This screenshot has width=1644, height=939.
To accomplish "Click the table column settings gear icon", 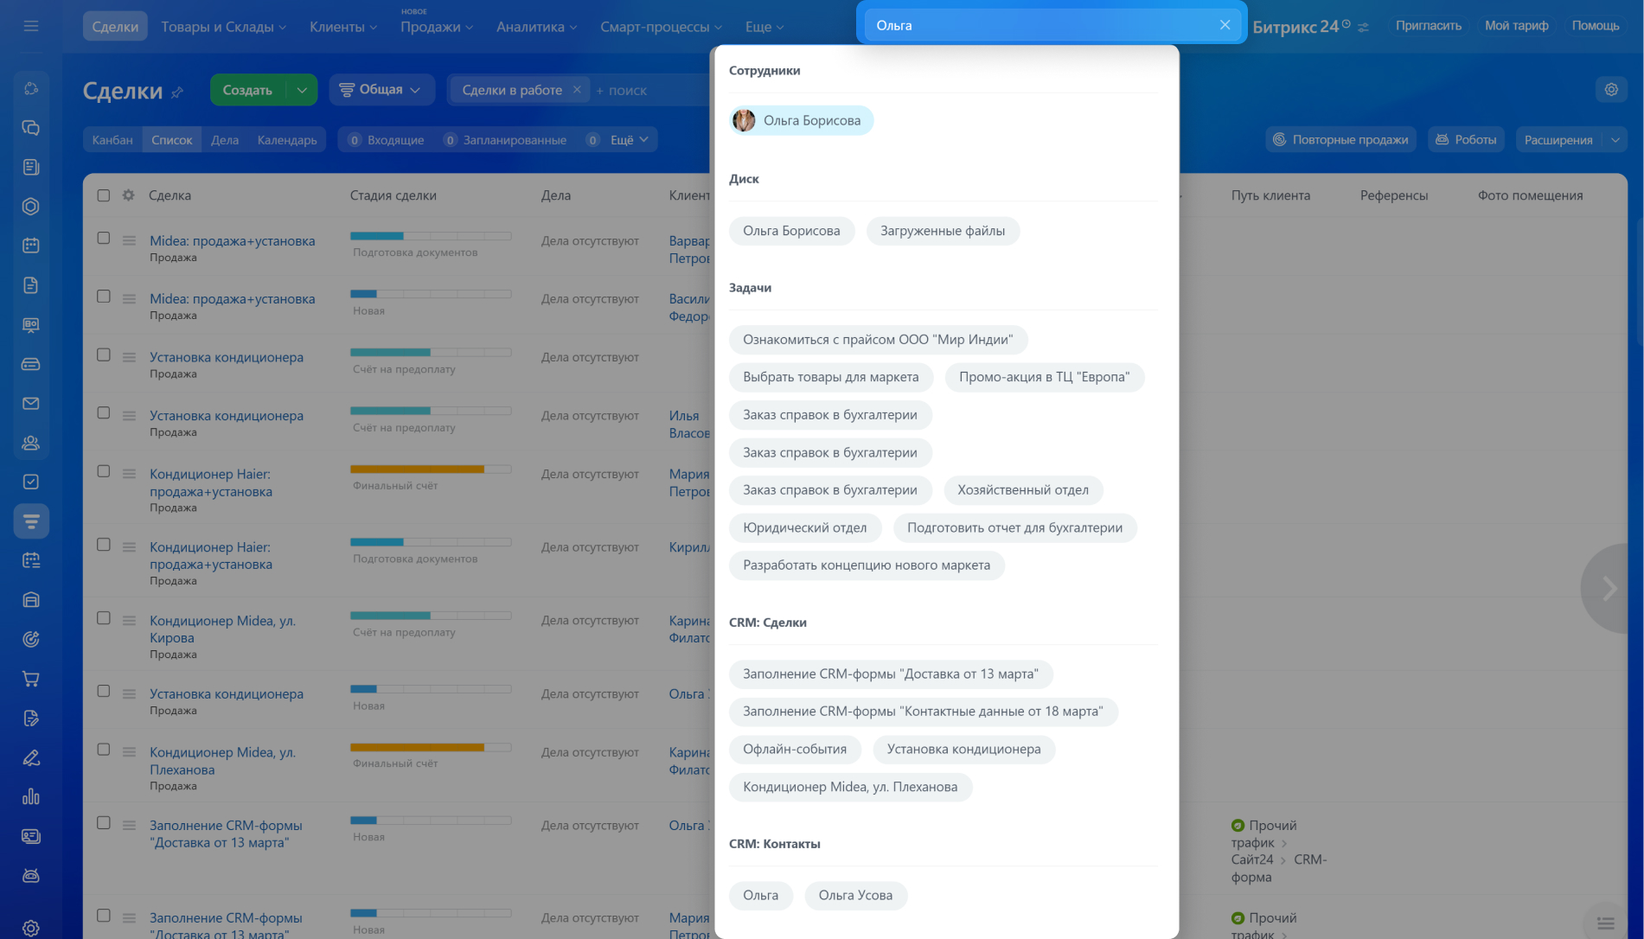I will (x=128, y=195).
